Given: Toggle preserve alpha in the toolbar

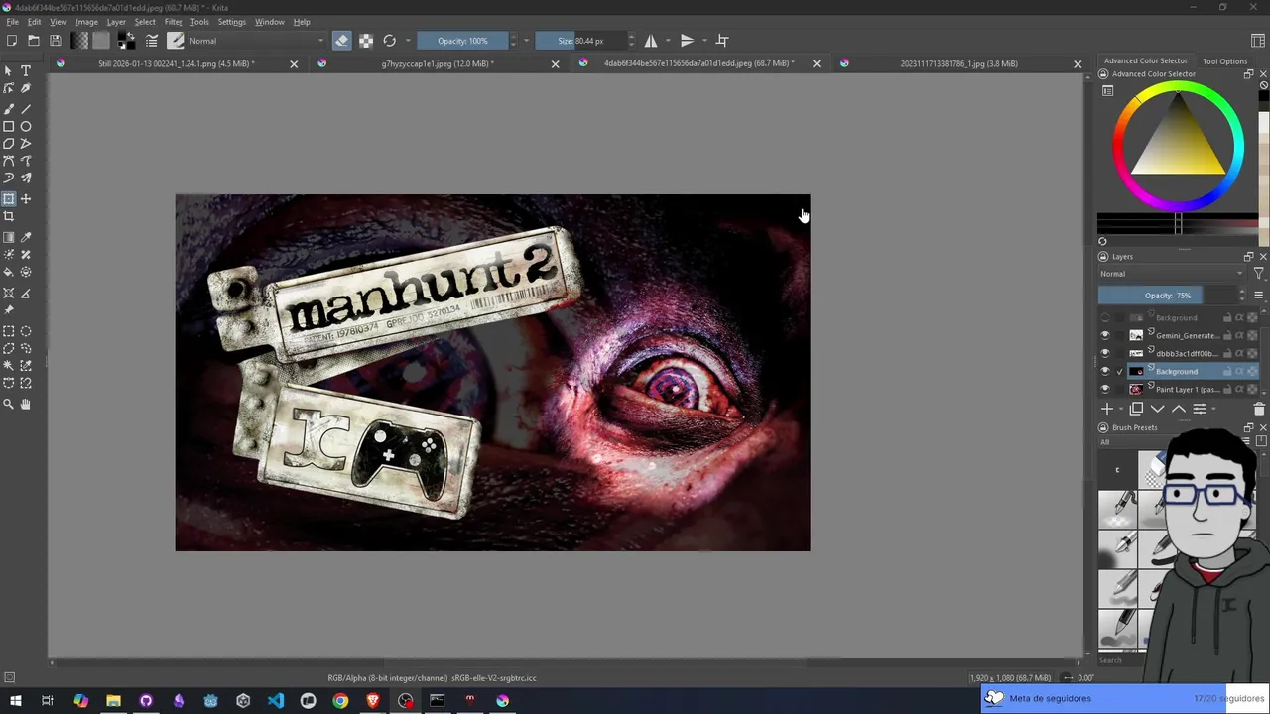Looking at the screenshot, I should [366, 41].
